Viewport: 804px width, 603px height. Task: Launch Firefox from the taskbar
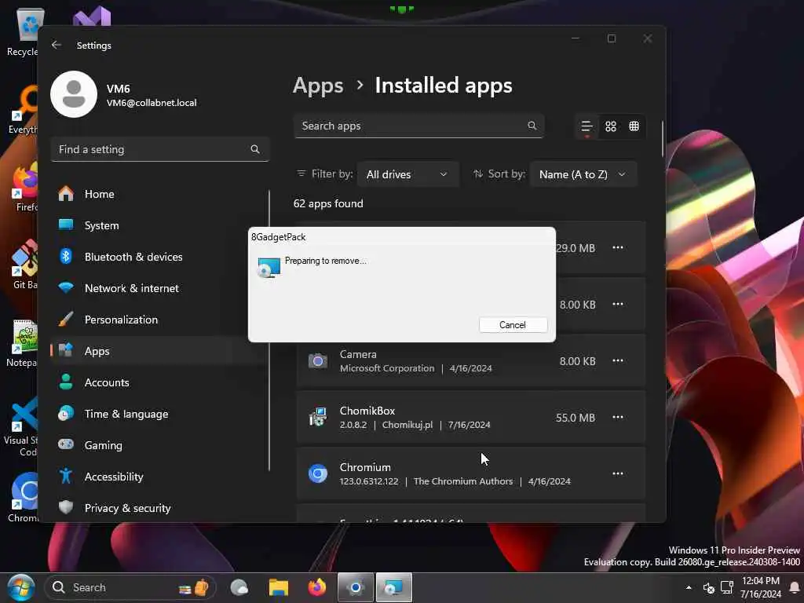(x=317, y=587)
